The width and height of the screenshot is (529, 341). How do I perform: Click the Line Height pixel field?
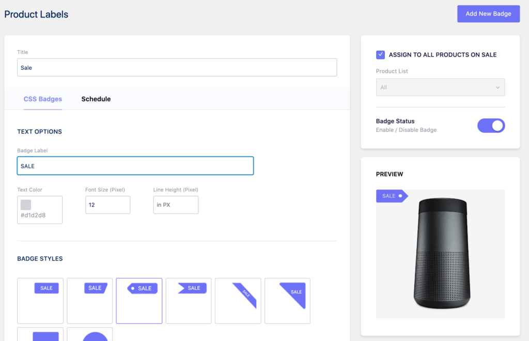[176, 205]
